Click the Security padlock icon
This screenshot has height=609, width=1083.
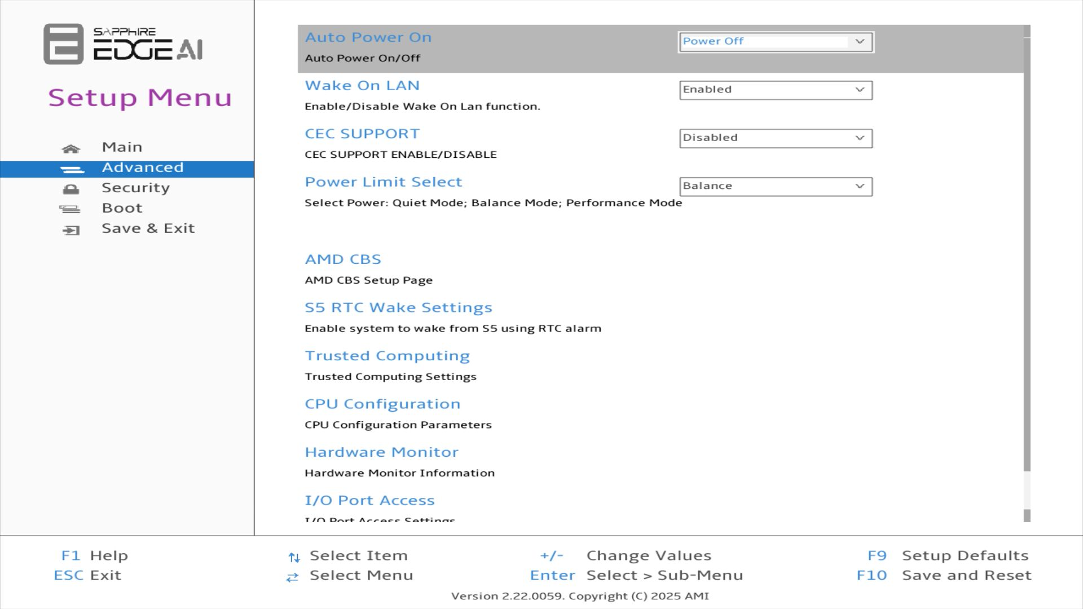(71, 189)
